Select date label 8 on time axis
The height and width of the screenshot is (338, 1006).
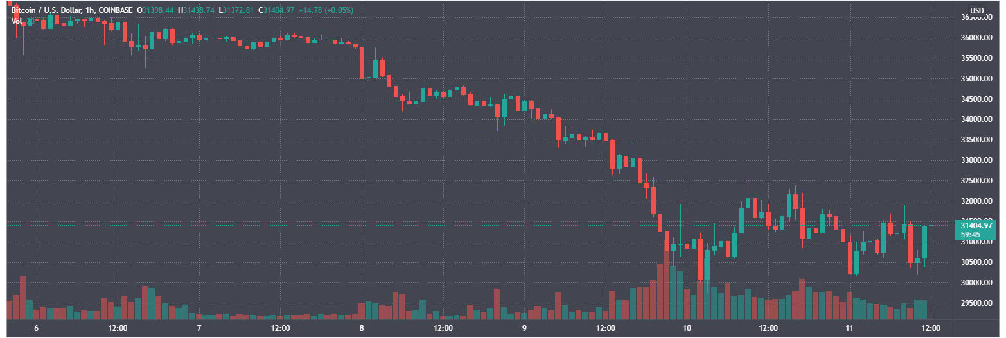click(362, 328)
